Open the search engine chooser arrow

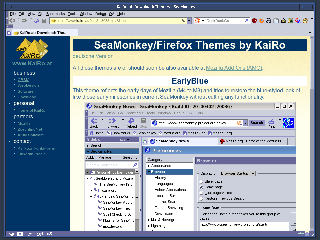pos(203,21)
